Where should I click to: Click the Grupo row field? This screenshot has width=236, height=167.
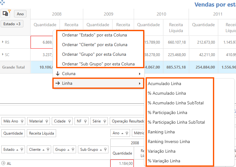coord(65,150)
